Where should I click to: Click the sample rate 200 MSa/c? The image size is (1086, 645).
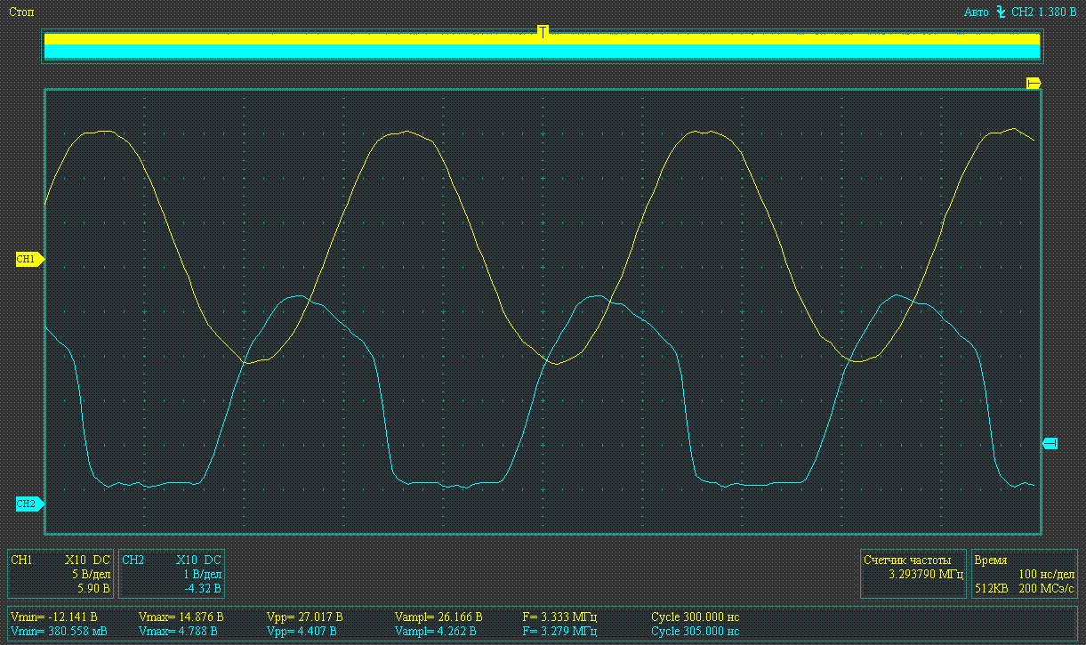click(x=1046, y=588)
